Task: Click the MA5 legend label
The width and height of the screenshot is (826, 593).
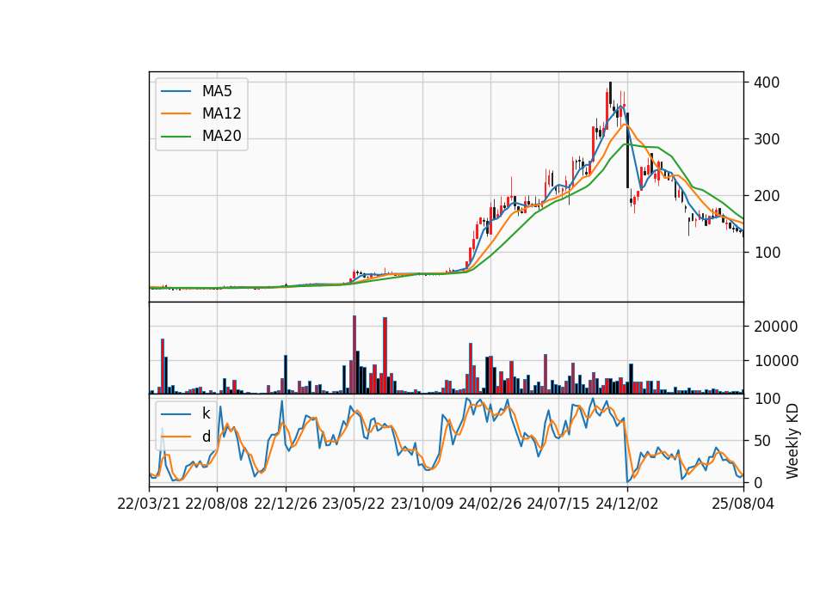Action: 217,91
